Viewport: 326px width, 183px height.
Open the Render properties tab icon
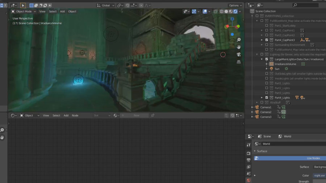click(x=248, y=153)
